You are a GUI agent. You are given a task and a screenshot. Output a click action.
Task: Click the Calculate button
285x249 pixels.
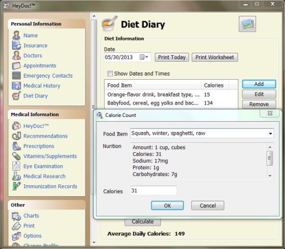[142, 222]
